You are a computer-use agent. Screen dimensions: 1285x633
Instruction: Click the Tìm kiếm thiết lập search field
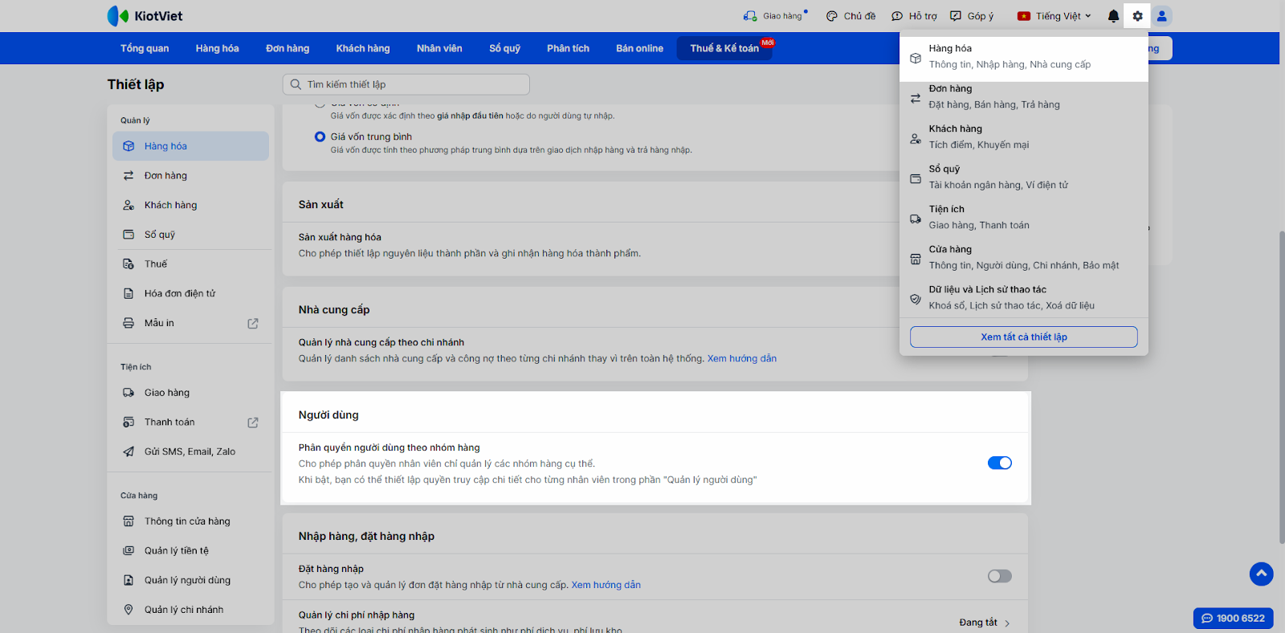coord(406,84)
